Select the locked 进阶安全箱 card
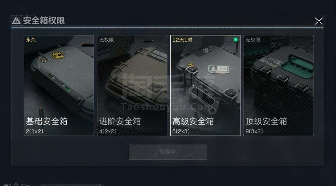 132,85
